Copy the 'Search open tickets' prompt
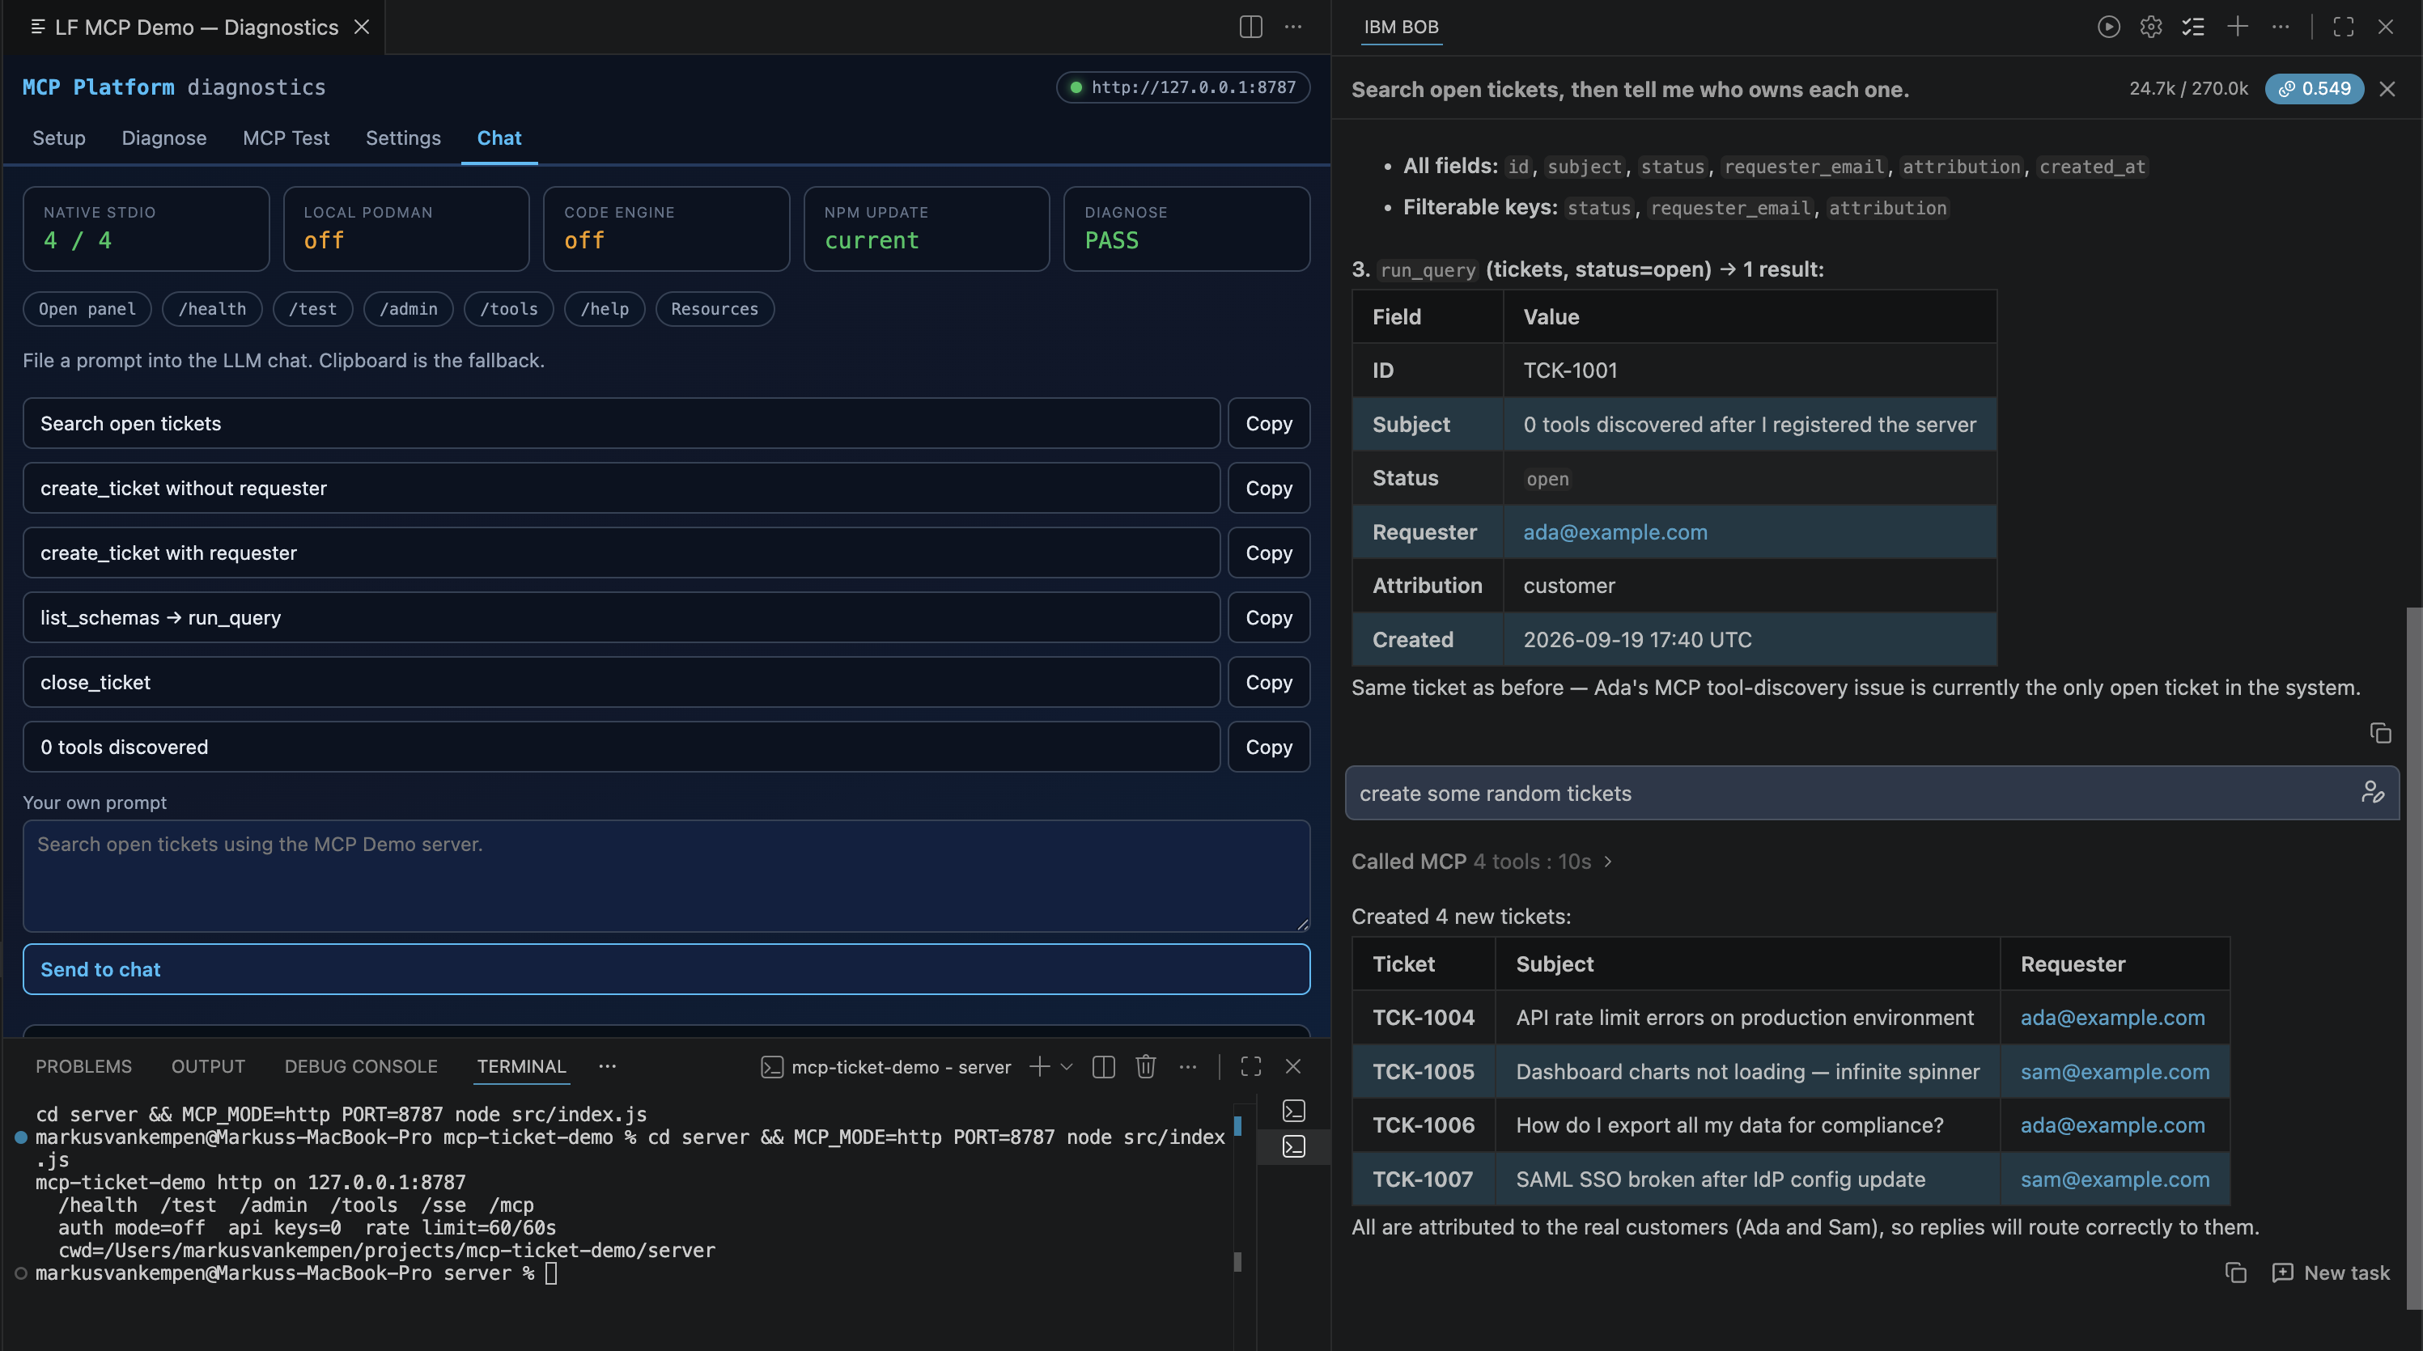2423x1351 pixels. (1268, 423)
